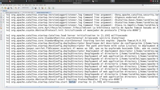Click the New File toolbar icon

(2, 8)
